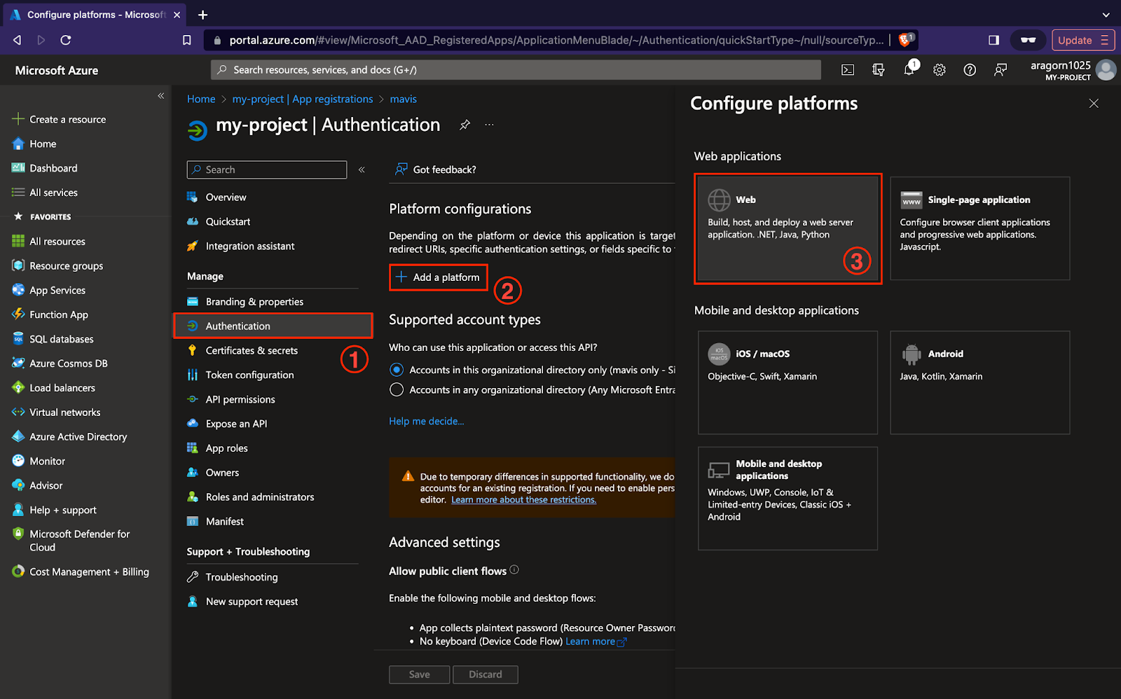Screen dimensions: 1121x699
Task: Focus the resource menu Search field
Action: tap(267, 169)
